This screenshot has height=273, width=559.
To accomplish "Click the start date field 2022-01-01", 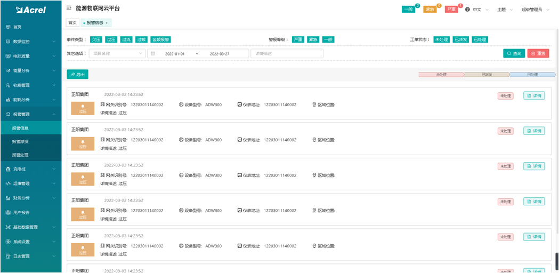I will (175, 53).
